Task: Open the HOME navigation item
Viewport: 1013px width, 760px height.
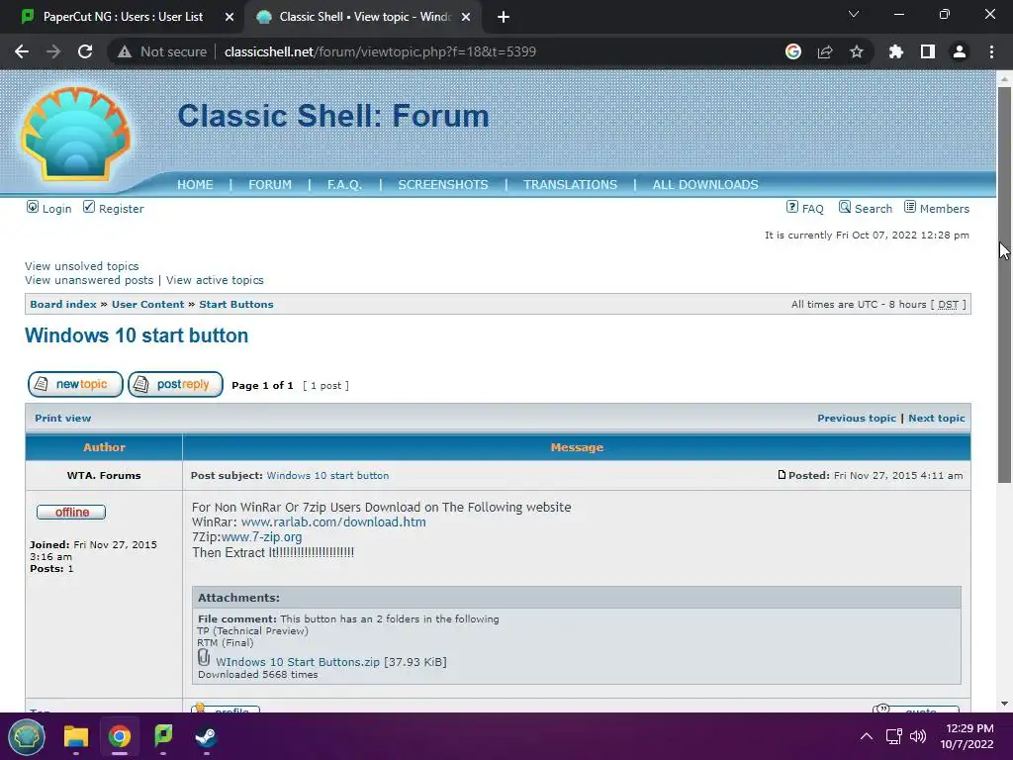Action: click(195, 185)
